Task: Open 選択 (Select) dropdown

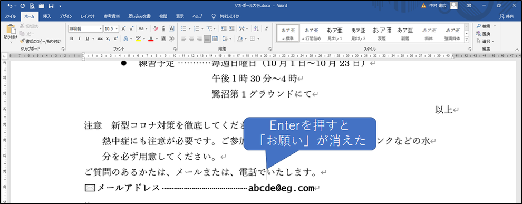Action: click(x=486, y=41)
